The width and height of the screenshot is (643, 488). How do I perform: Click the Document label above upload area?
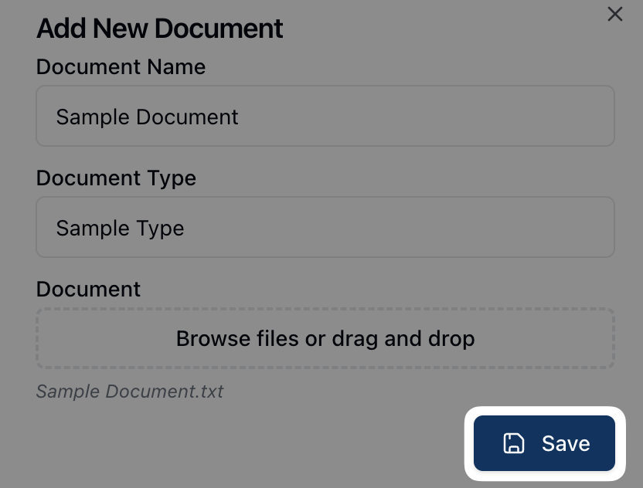[x=88, y=290]
